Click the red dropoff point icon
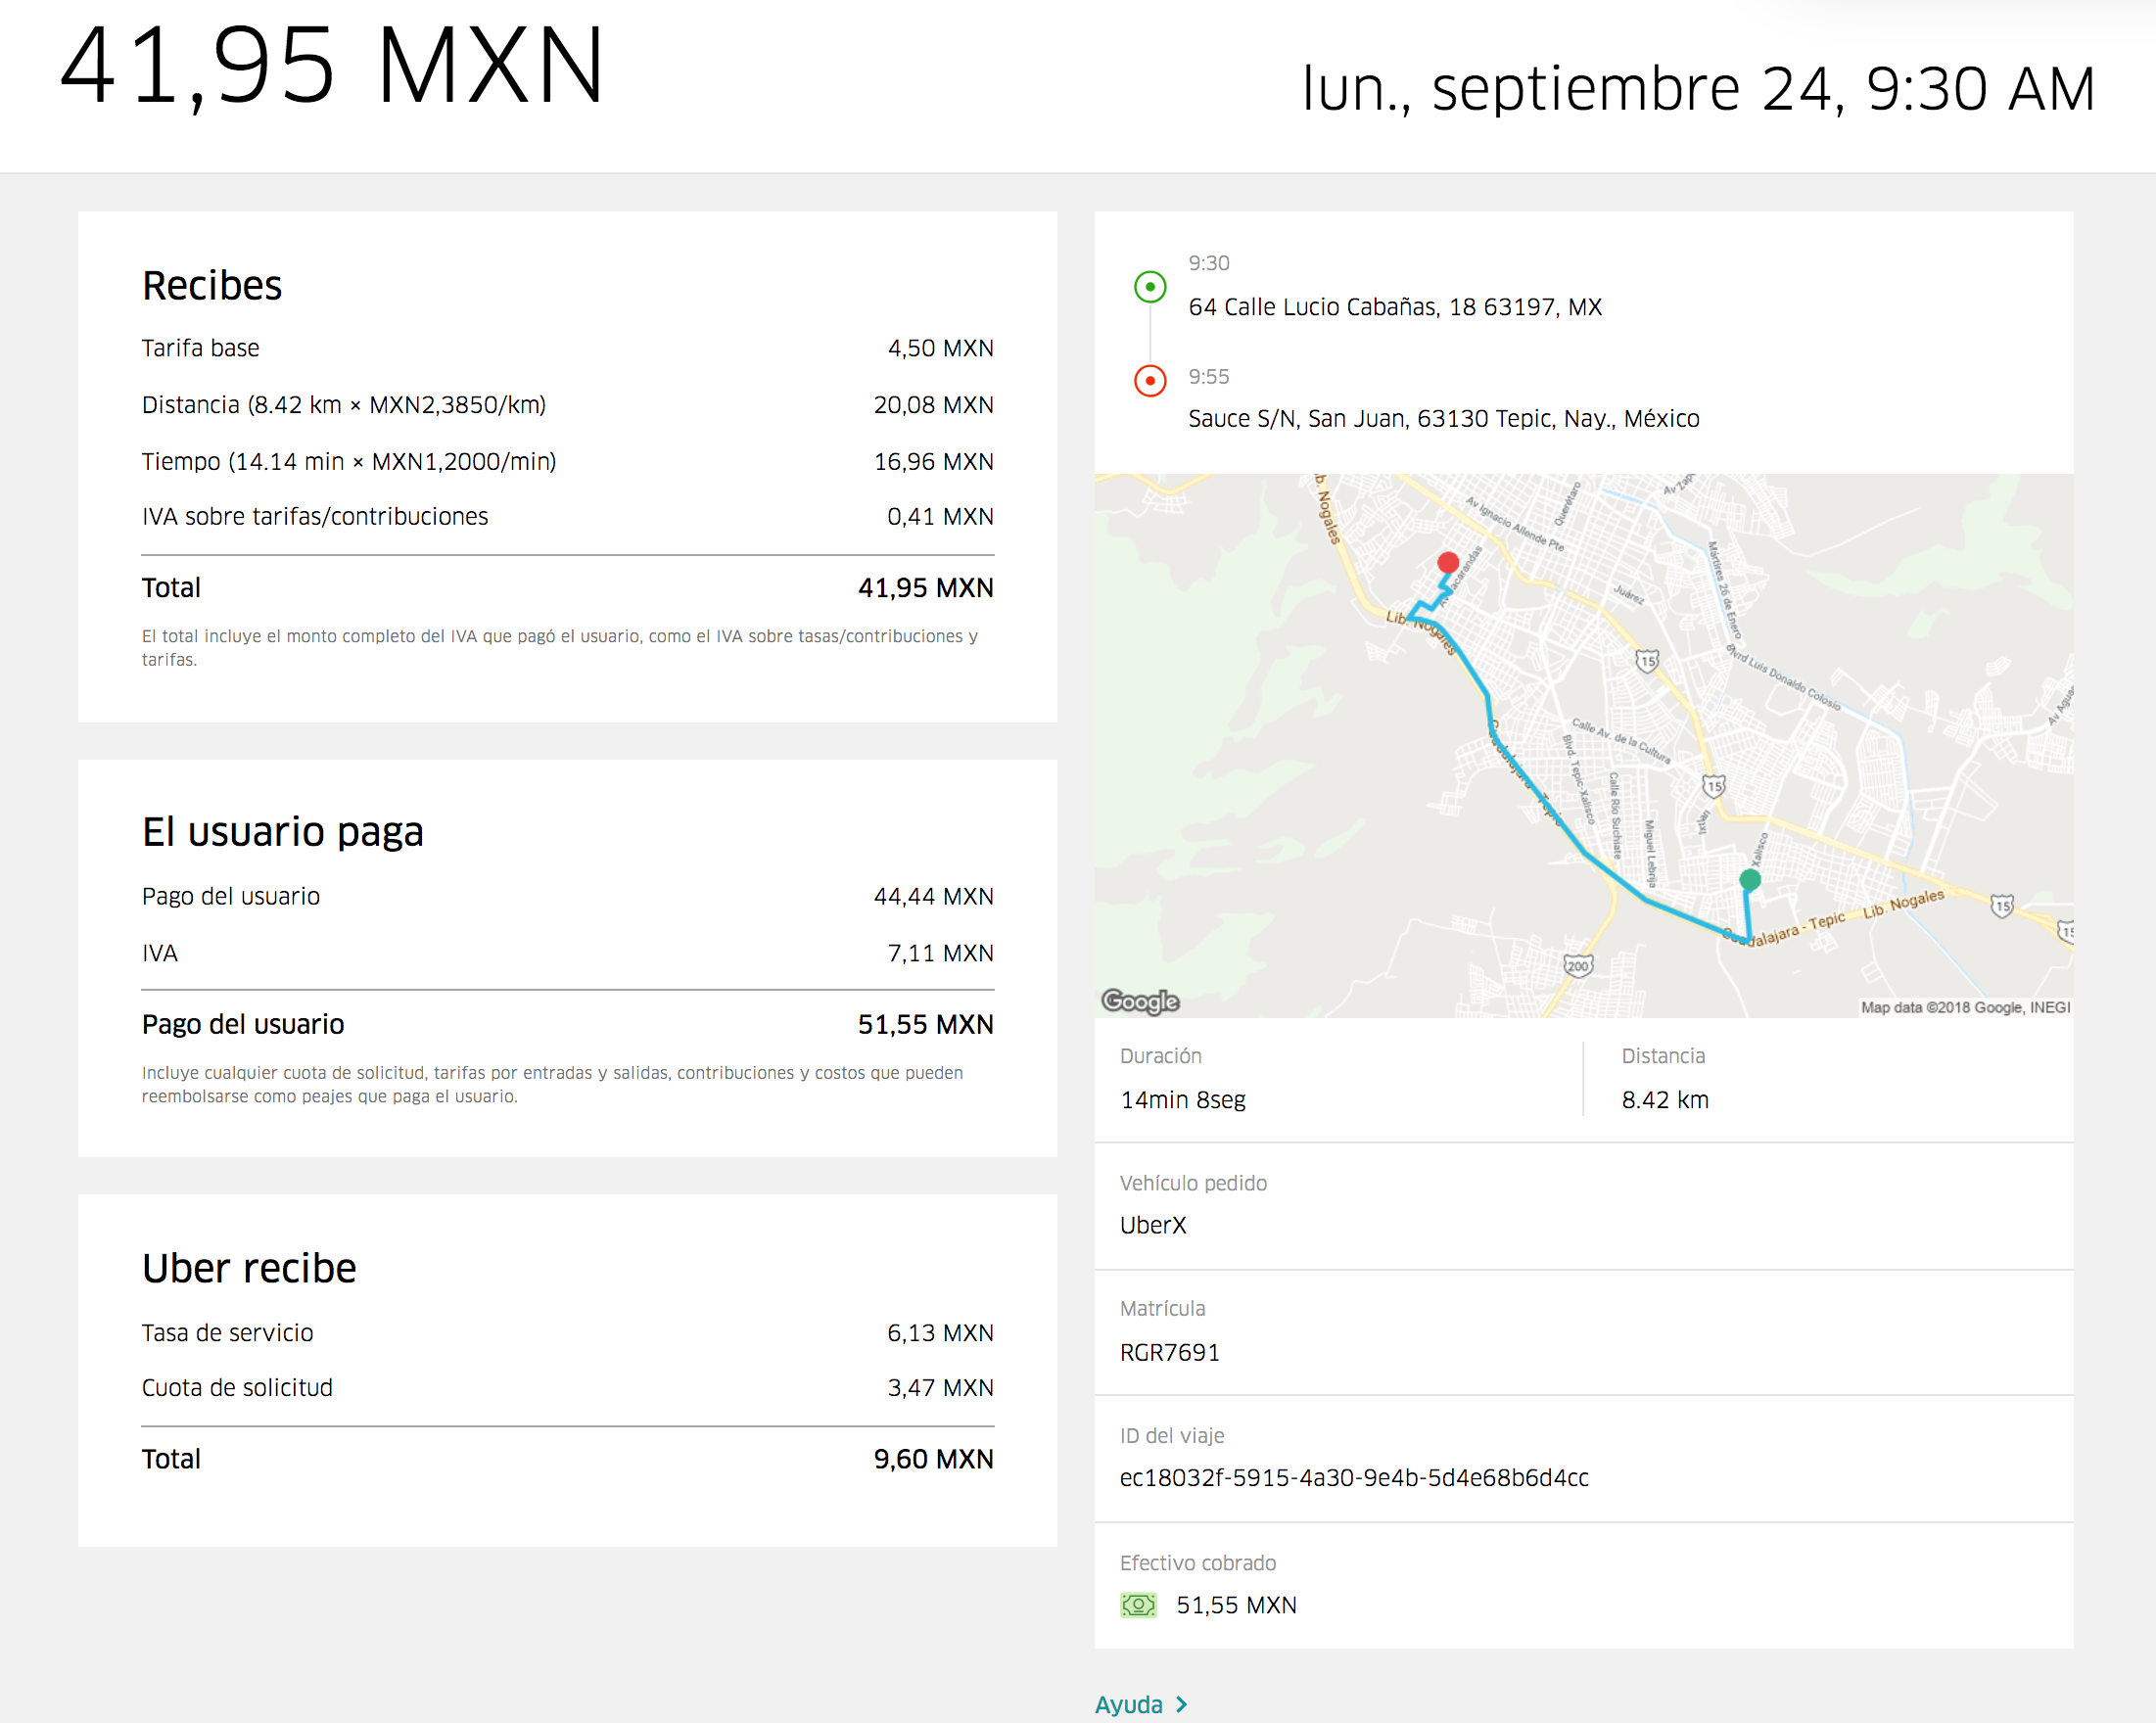This screenshot has height=1723, width=2156. [x=1150, y=381]
